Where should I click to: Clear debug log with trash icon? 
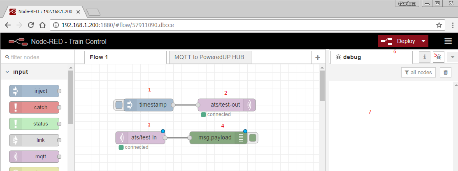point(445,72)
